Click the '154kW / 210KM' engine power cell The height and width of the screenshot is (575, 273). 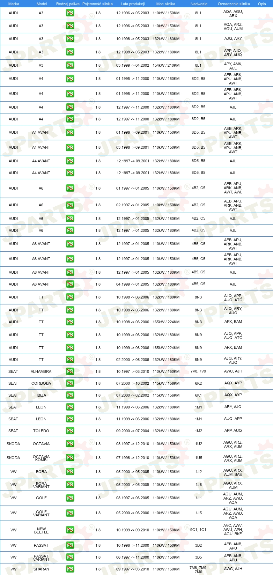tap(166, 65)
